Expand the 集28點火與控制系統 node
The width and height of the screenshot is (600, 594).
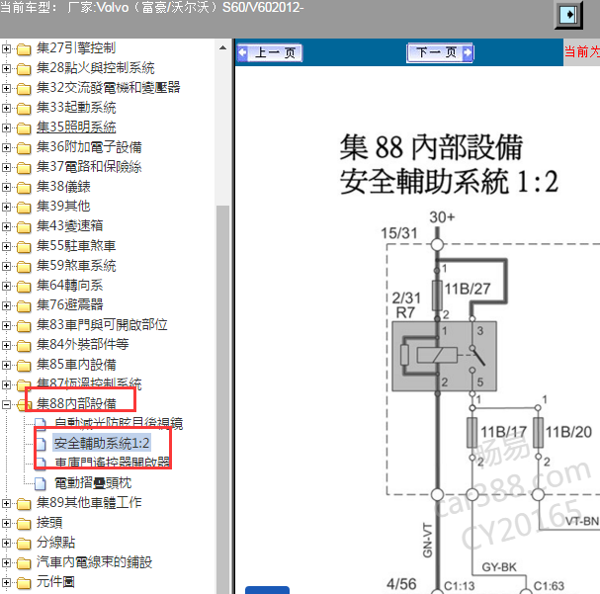coord(6,68)
